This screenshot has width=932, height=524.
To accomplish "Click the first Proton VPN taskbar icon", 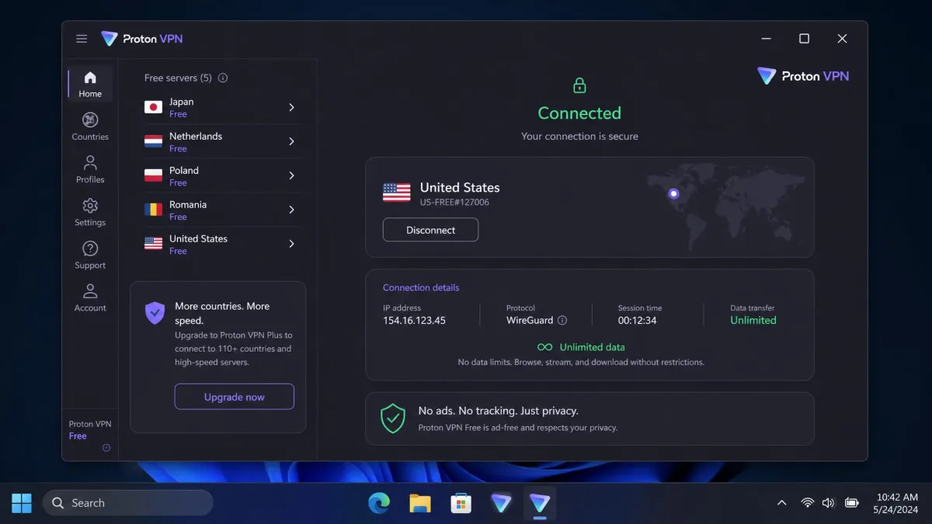I will 502,503.
